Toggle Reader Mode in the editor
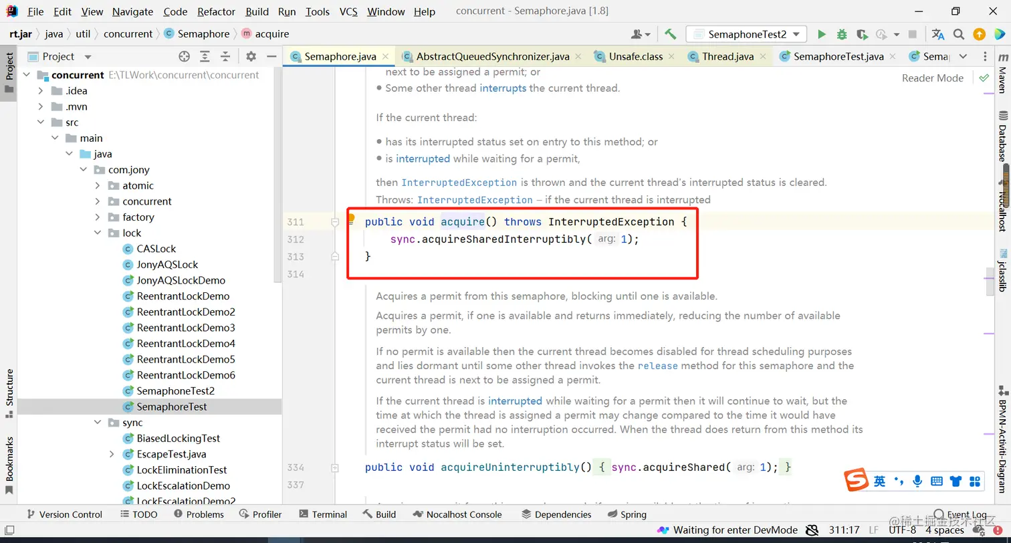 tap(932, 78)
